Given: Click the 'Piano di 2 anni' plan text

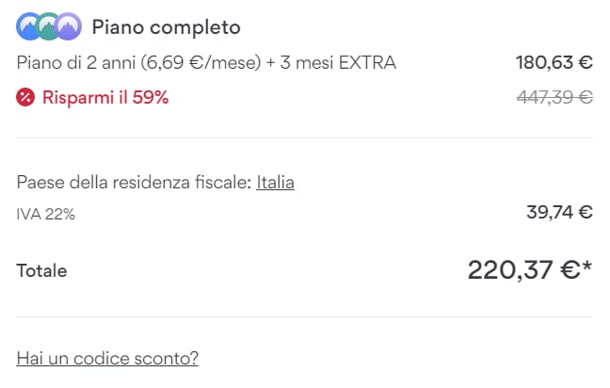Looking at the screenshot, I should tap(72, 63).
